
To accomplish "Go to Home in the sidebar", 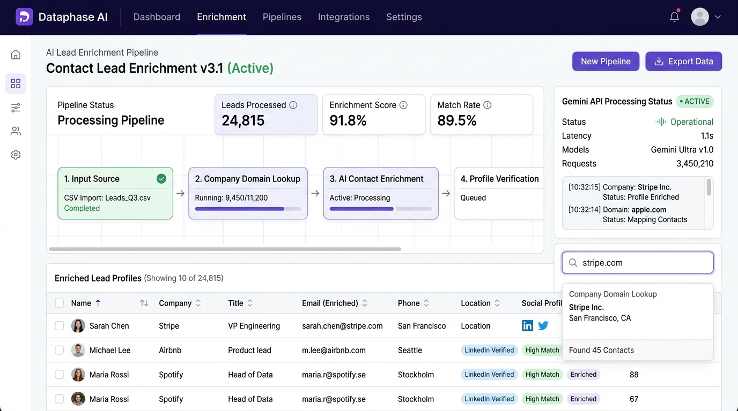I will [x=16, y=55].
